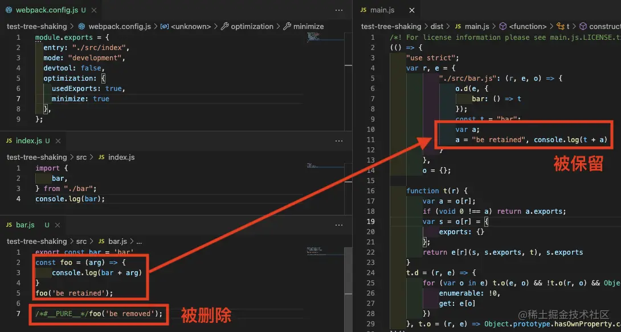The width and height of the screenshot is (621, 332).
Task: Click the bar.js breadcrumb ellipsis
Action: click(139, 241)
